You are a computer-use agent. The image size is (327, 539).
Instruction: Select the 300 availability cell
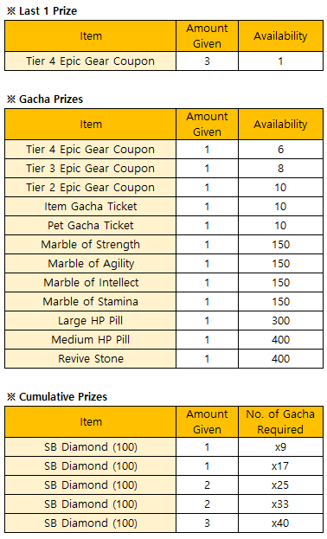pos(280,320)
